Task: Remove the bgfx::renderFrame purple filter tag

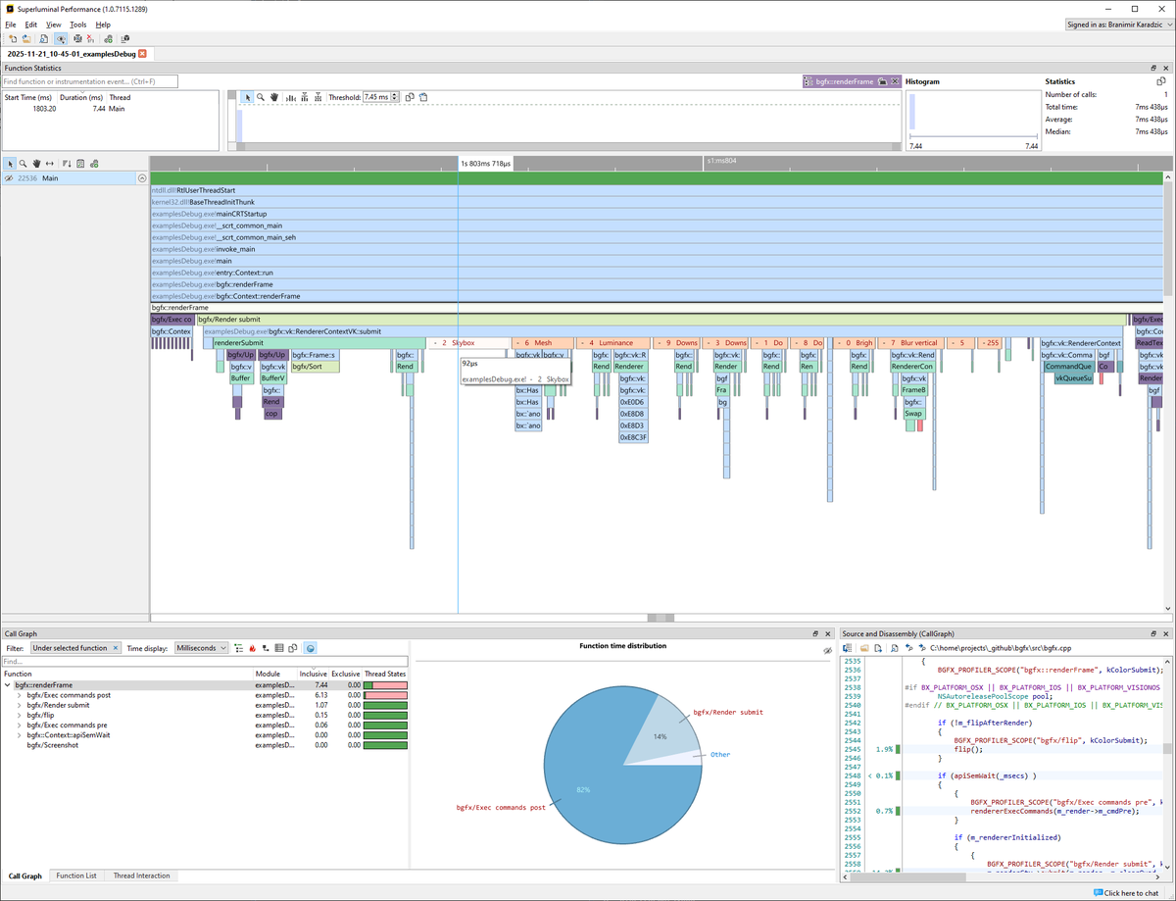Action: tap(895, 82)
